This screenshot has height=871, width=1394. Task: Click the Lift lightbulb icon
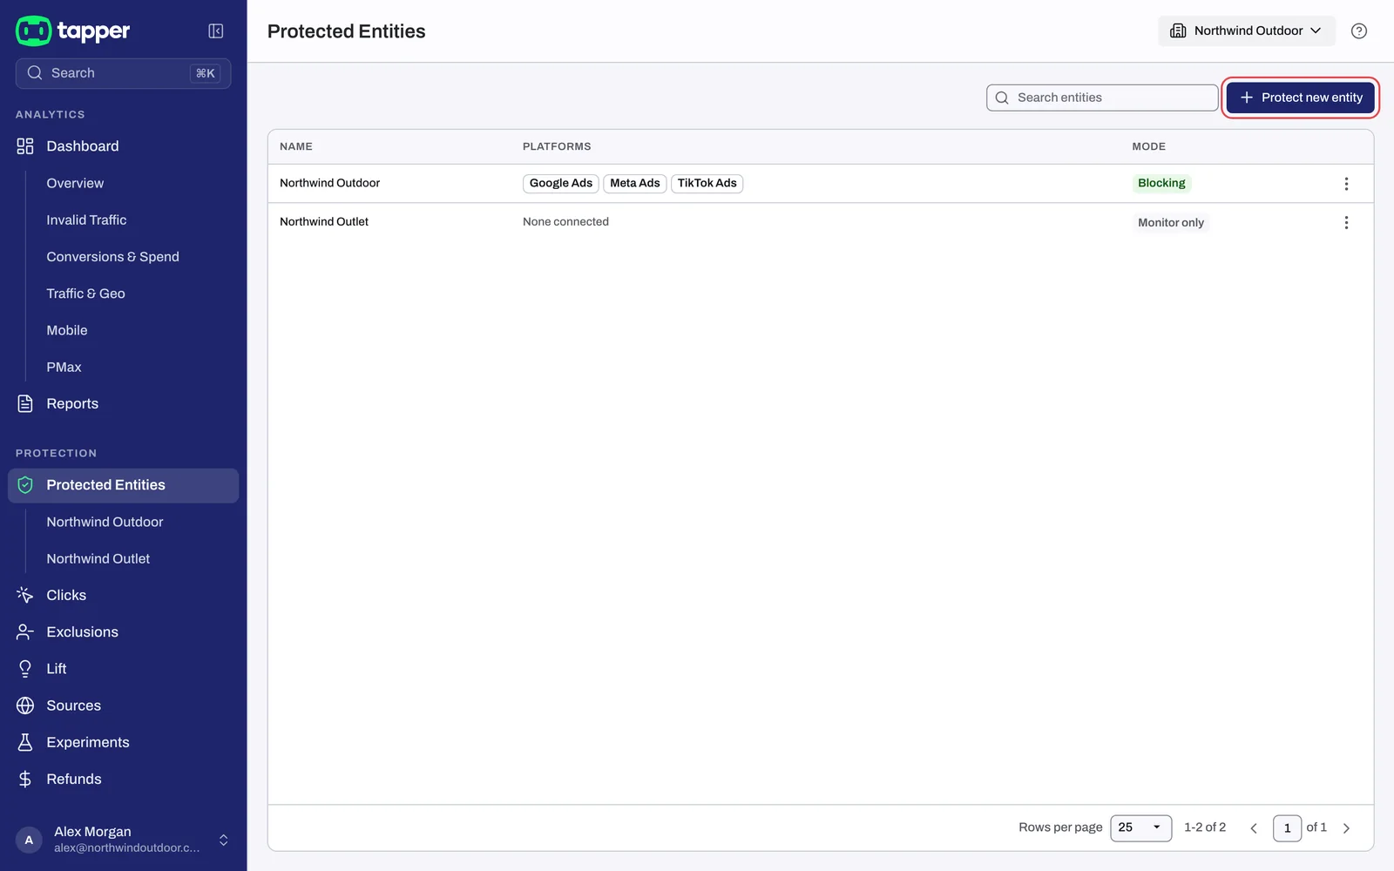point(25,669)
